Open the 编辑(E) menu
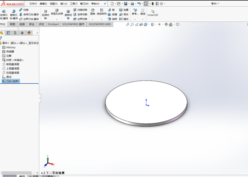 click(x=43, y=4)
